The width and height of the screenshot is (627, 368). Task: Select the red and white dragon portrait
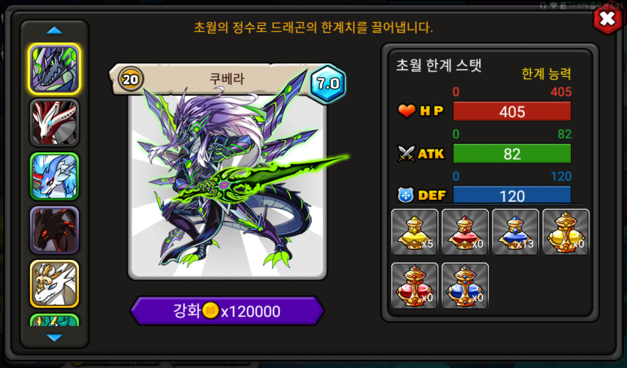(x=55, y=123)
